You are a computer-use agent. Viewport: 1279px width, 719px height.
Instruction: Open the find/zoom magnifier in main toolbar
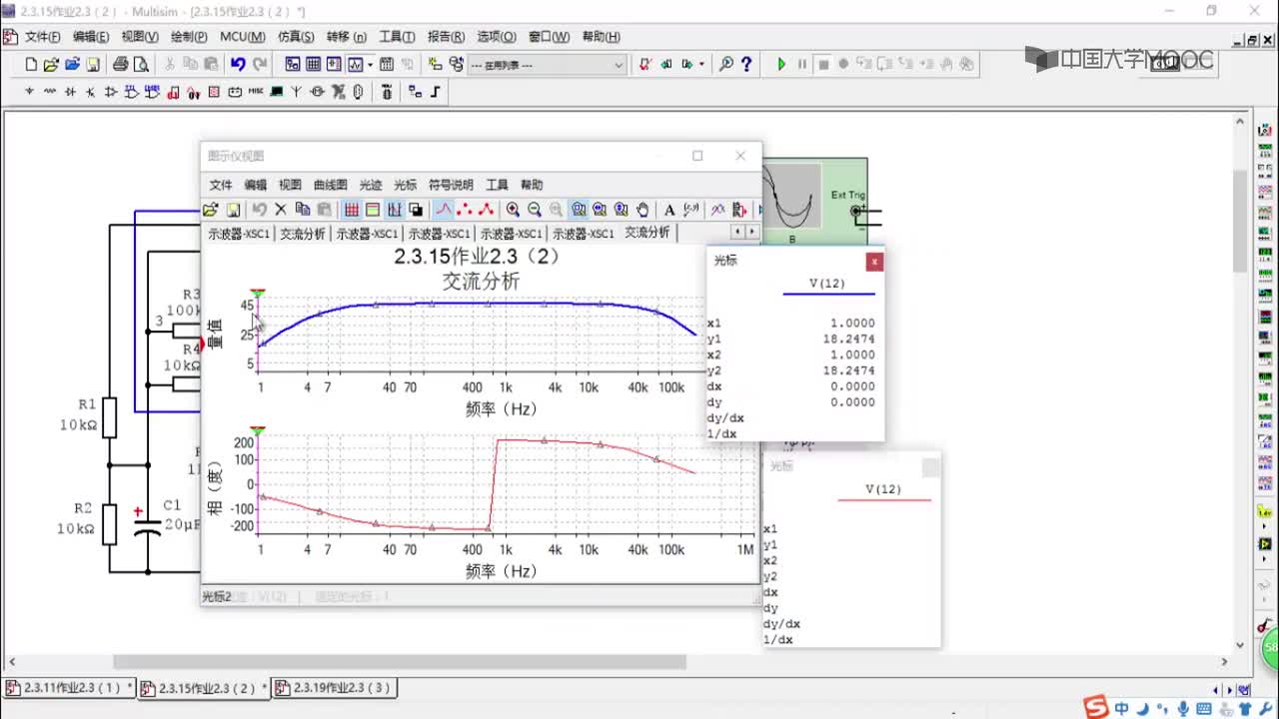tap(725, 64)
